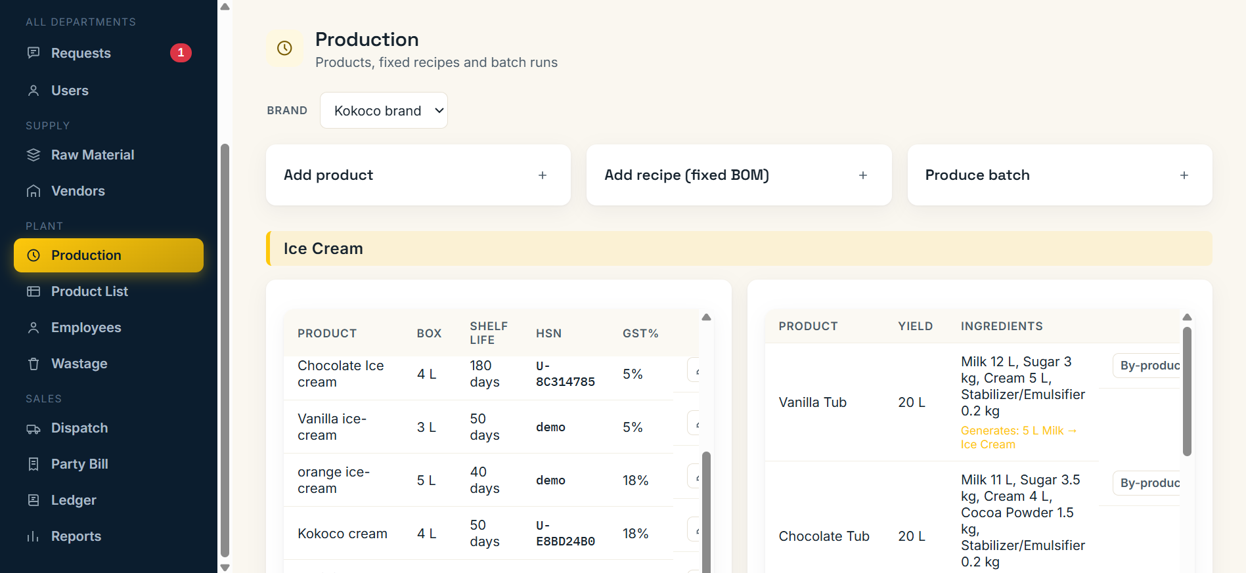Click the plus icon on Add product
The width and height of the screenshot is (1246, 573).
pyautogui.click(x=543, y=175)
